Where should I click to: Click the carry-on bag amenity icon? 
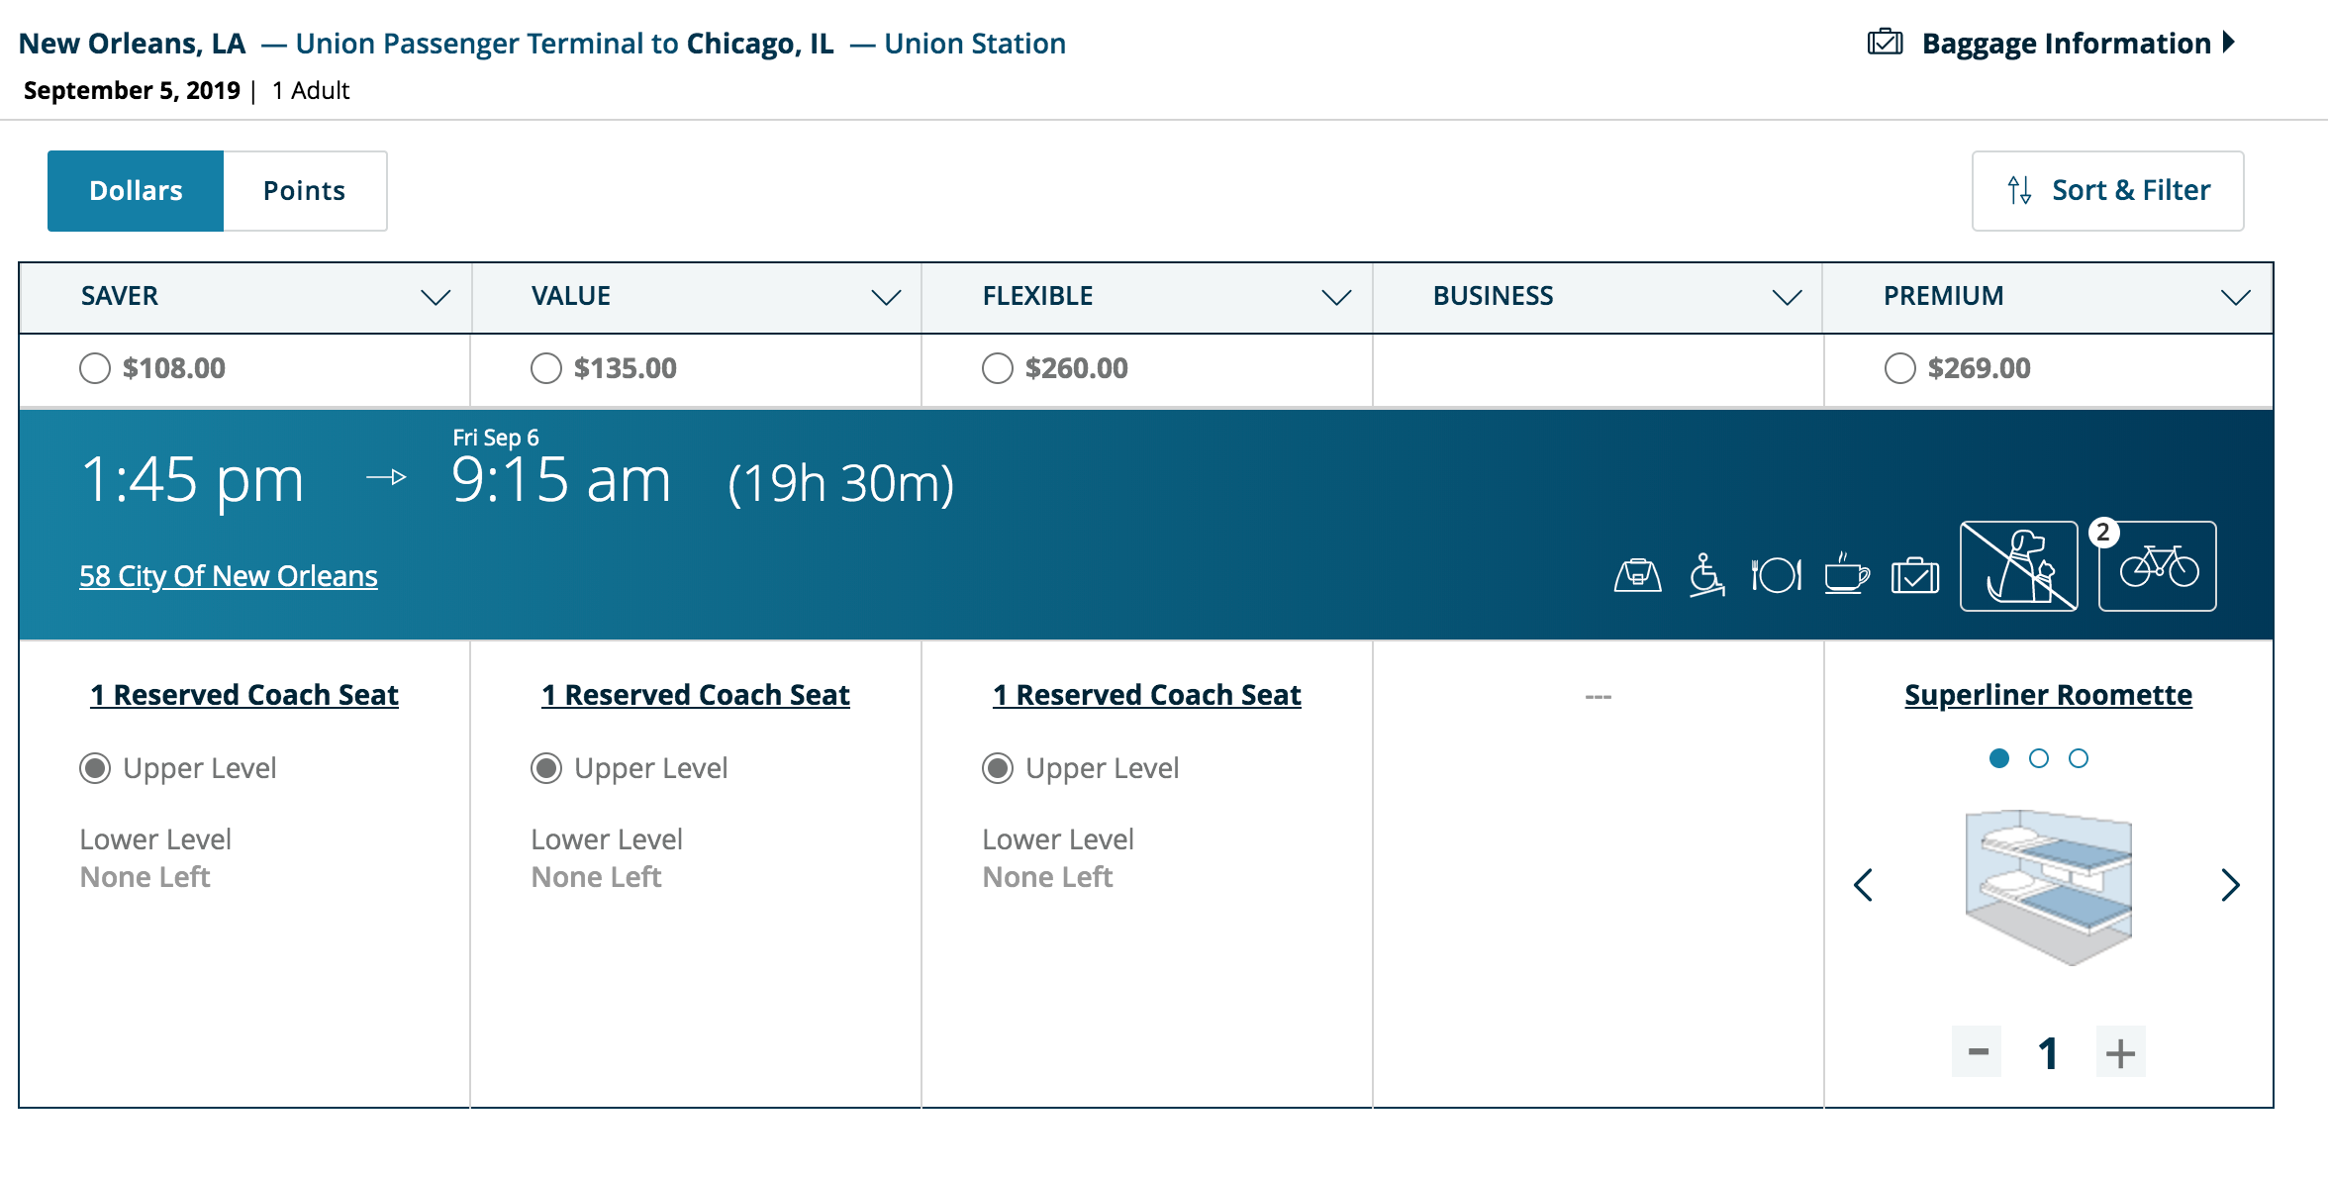click(x=1637, y=574)
